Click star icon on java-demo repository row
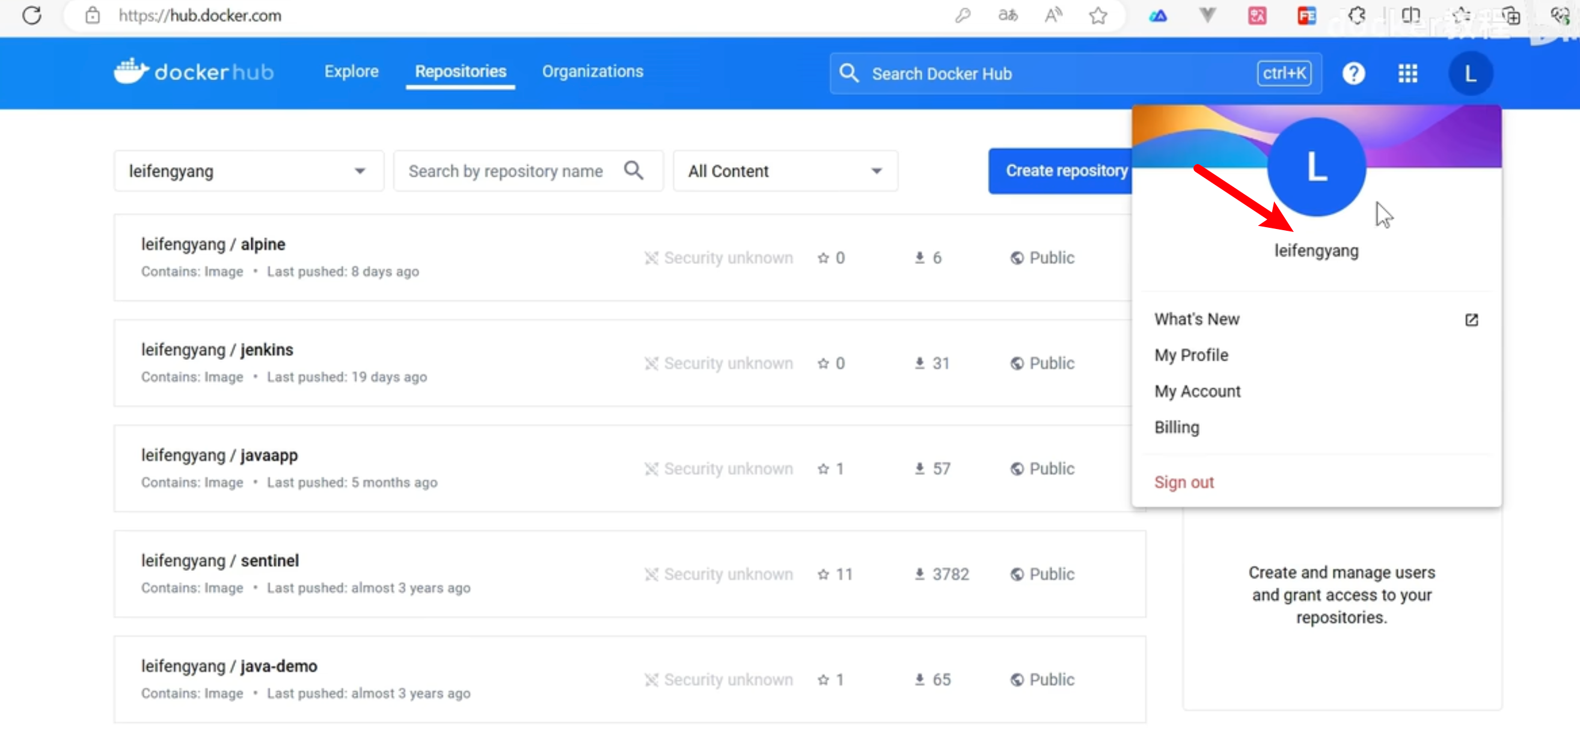Viewport: 1580px width, 744px height. click(823, 680)
